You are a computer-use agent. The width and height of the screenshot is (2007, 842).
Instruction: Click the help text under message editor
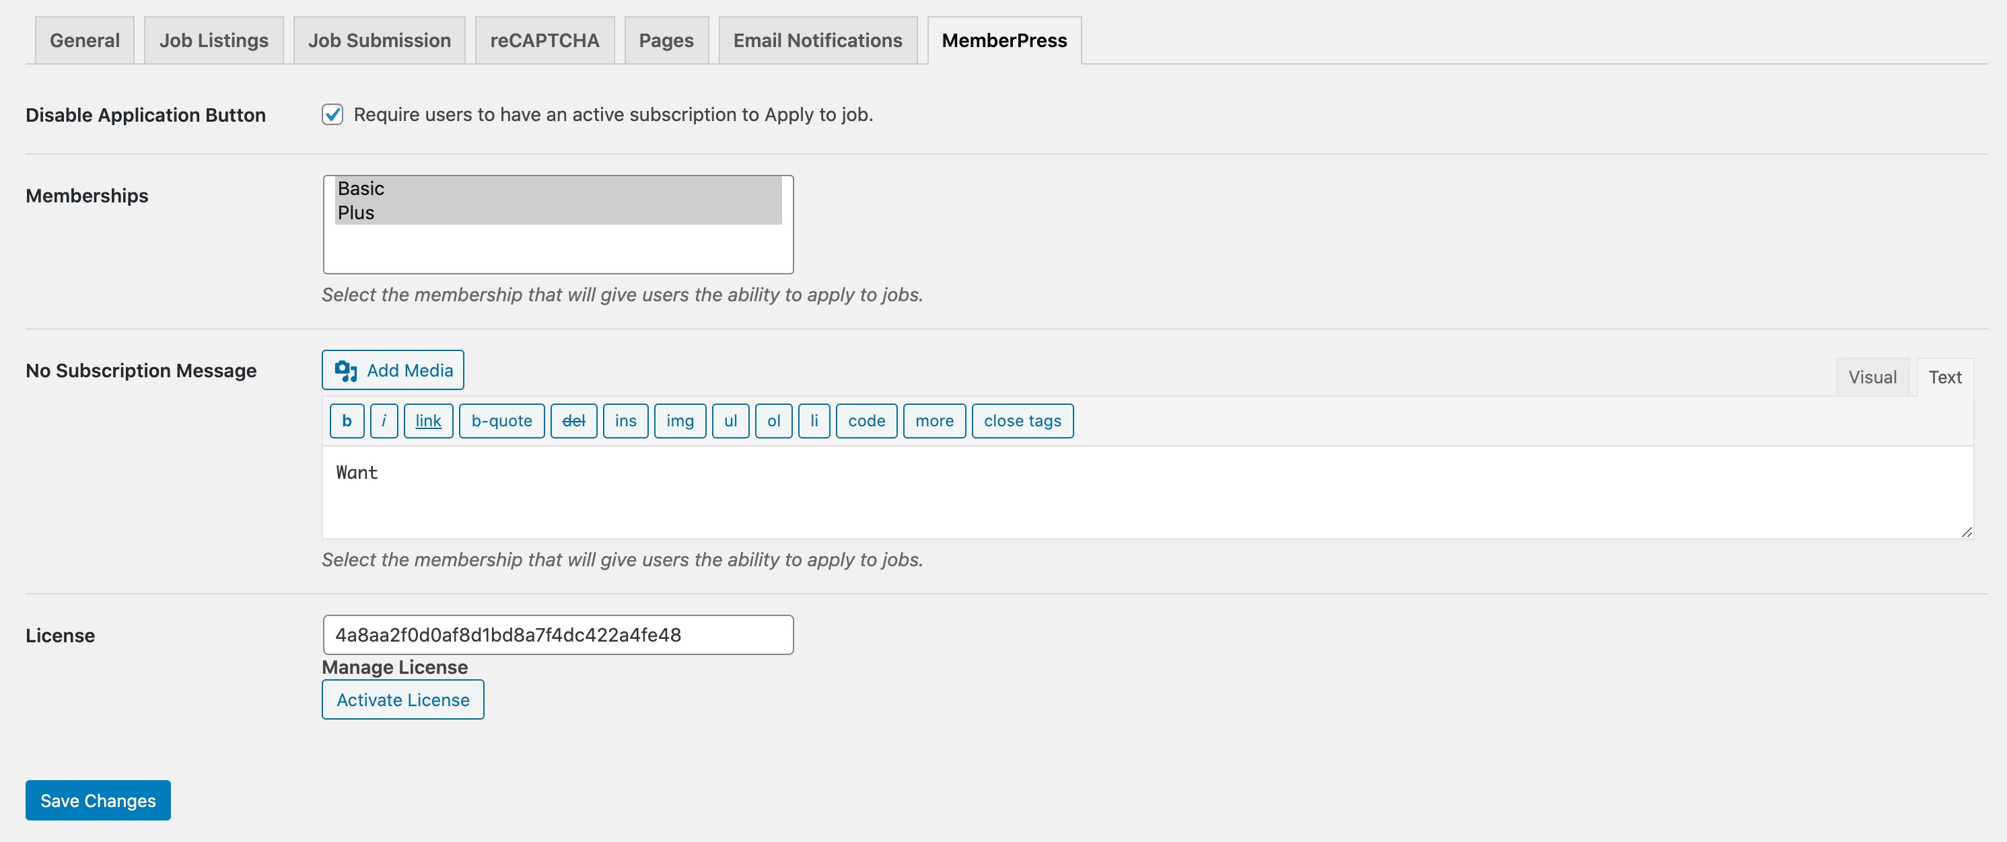click(622, 560)
